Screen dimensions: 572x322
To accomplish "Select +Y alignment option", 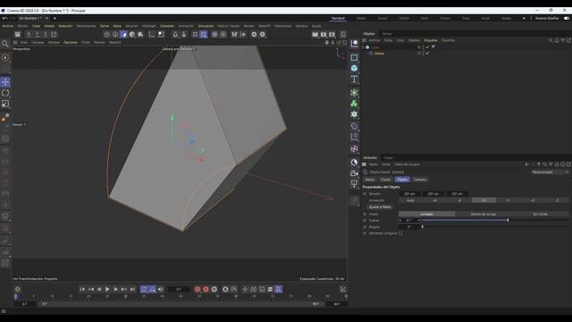I will tap(484, 200).
